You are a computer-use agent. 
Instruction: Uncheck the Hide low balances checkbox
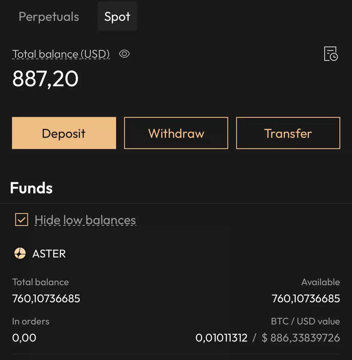pos(22,220)
